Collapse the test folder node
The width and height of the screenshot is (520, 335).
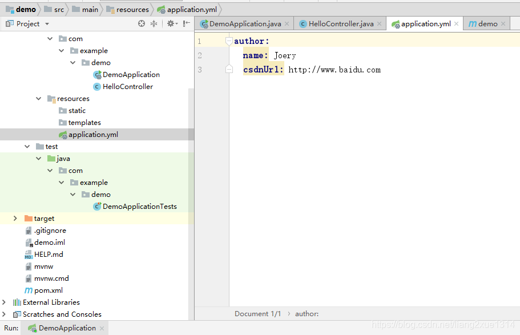click(27, 147)
